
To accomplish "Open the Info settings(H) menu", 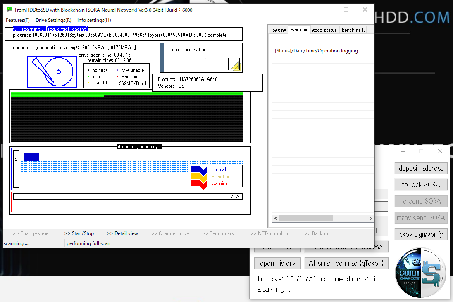I will tap(94, 20).
